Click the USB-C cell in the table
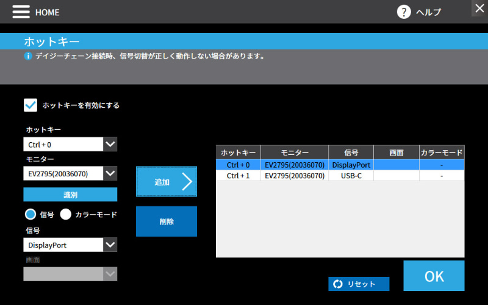Viewport: 488px width, 305px height. click(x=351, y=176)
